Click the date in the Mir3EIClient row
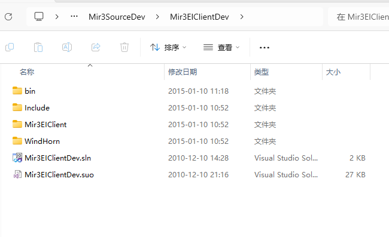 [199, 124]
